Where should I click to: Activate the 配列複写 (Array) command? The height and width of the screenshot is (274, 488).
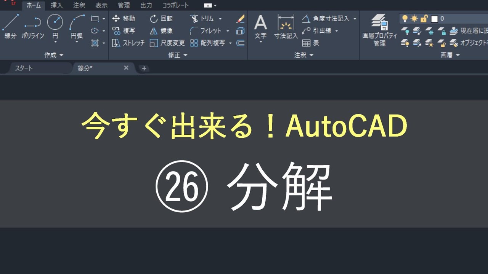click(x=208, y=43)
